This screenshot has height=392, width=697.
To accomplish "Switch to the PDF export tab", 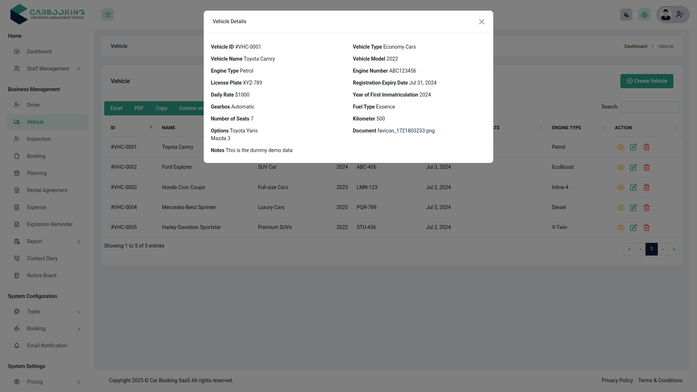I will click(x=139, y=108).
